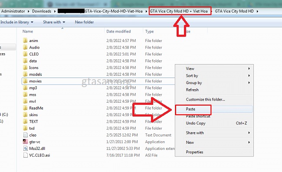This screenshot has width=282, height=172.
Task: Open arrow after GTA Vice City Mod HD
Action: (257, 11)
